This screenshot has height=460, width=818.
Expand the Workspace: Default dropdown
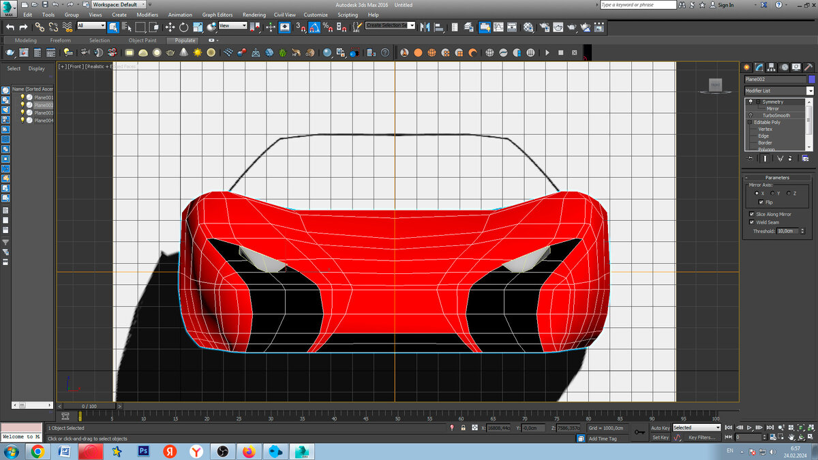120,5
